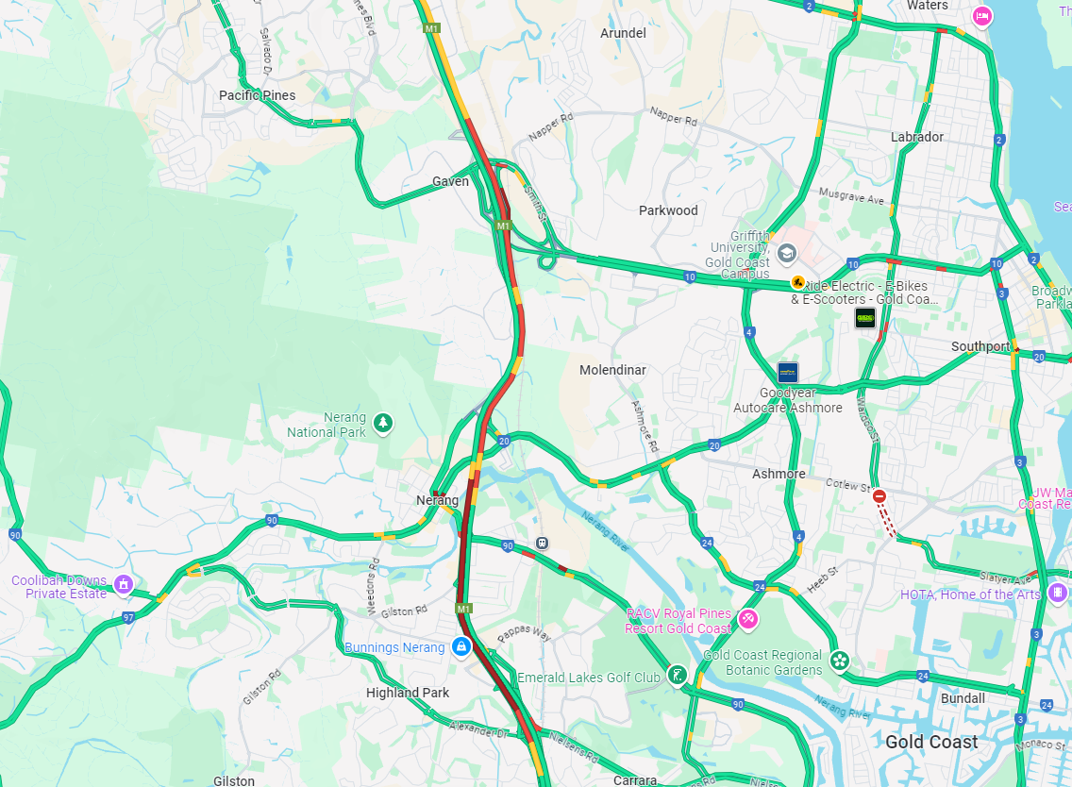Click the Nerang train station icon
1072x787 pixels.
tap(542, 543)
